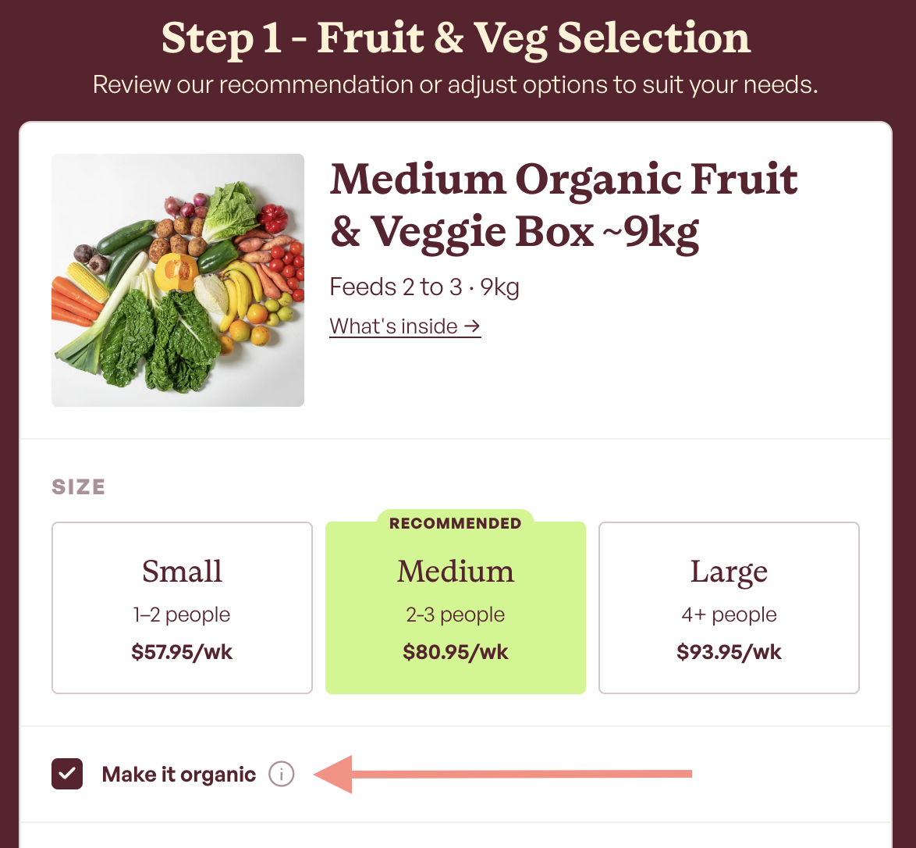Image resolution: width=916 pixels, height=848 pixels.
Task: Select the Small box size option
Action: click(x=183, y=607)
